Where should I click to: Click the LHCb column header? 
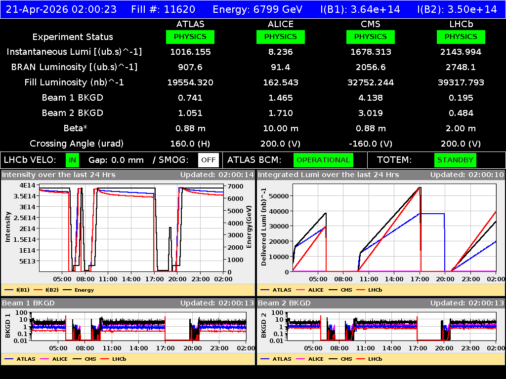[x=461, y=24]
